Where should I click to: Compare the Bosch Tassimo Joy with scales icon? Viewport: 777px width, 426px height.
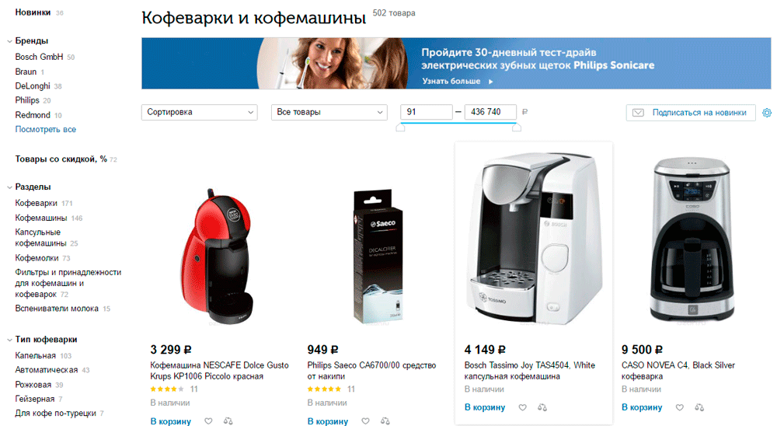542,407
